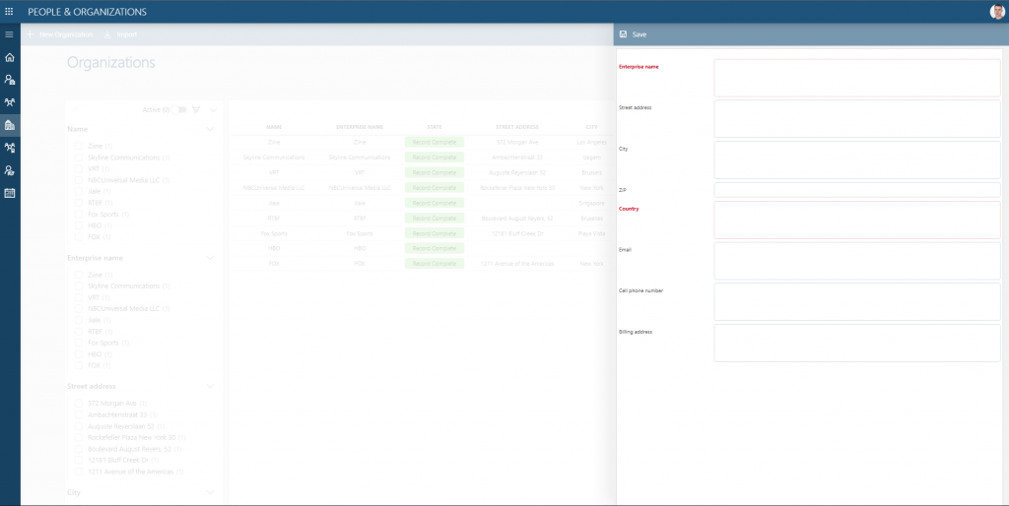Select 'Singapore' city cell in table
The height and width of the screenshot is (506, 1009).
tap(591, 203)
